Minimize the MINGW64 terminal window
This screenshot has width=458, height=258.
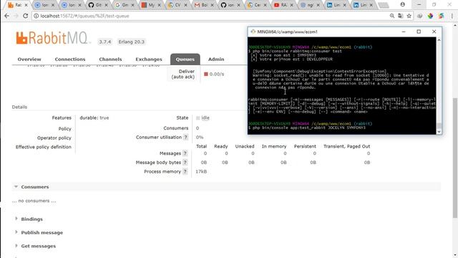[x=404, y=32]
